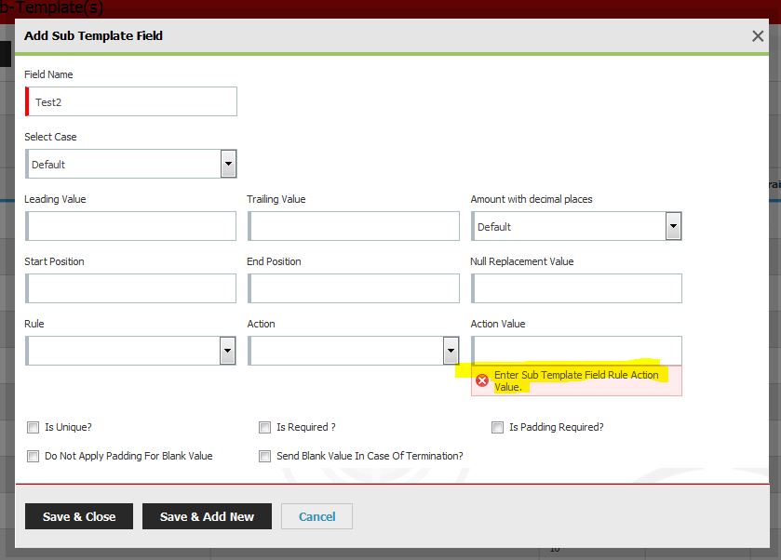Click the Field Name input box
This screenshot has height=560, width=781.
coord(132,101)
